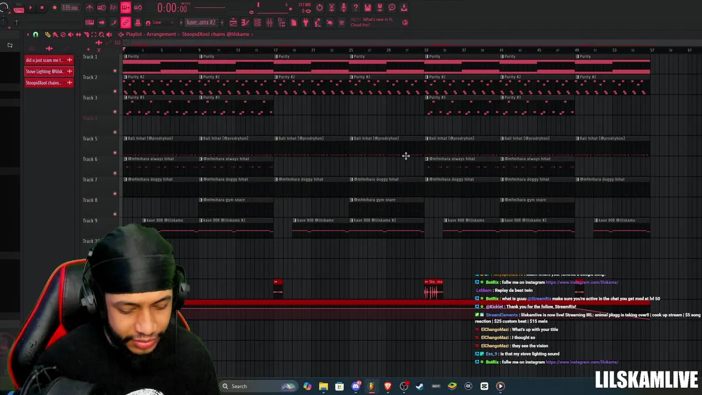Open menu of first Purity clip
702x395 pixels.
[x=125, y=57]
